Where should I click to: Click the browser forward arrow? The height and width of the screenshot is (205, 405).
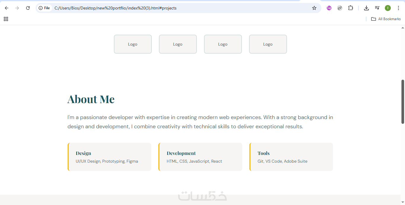(17, 8)
